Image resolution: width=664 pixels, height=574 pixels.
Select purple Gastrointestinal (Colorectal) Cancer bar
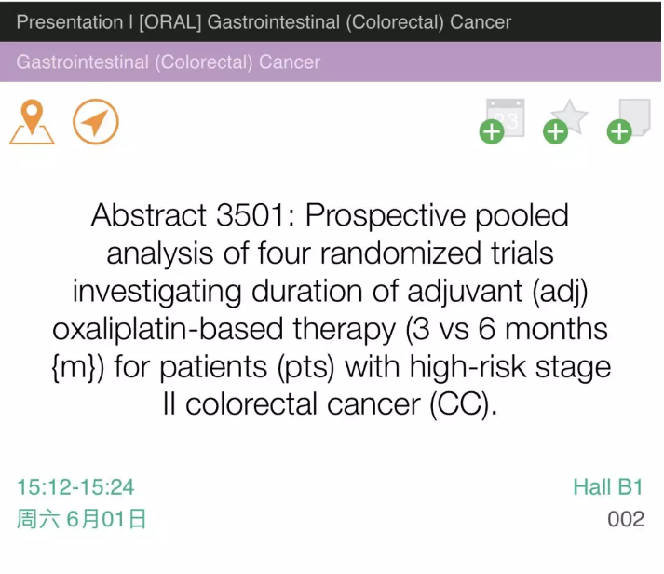coord(331,61)
